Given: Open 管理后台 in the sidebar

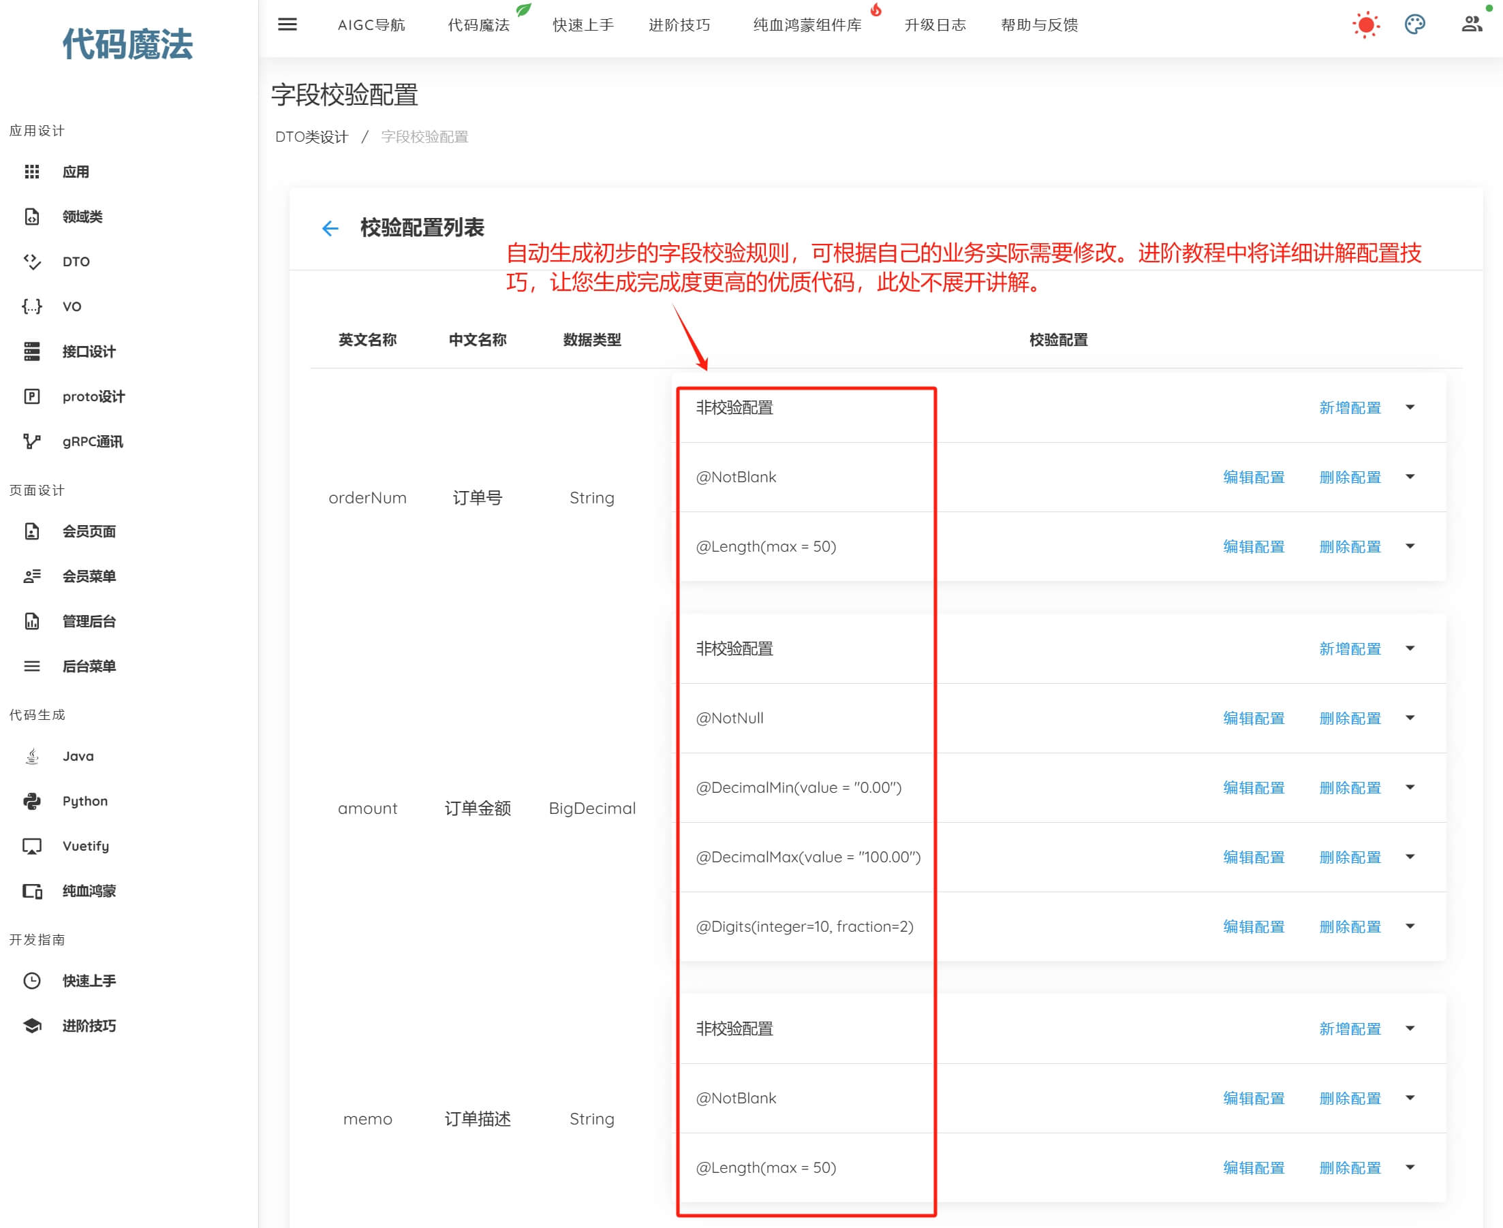Looking at the screenshot, I should pos(89,621).
